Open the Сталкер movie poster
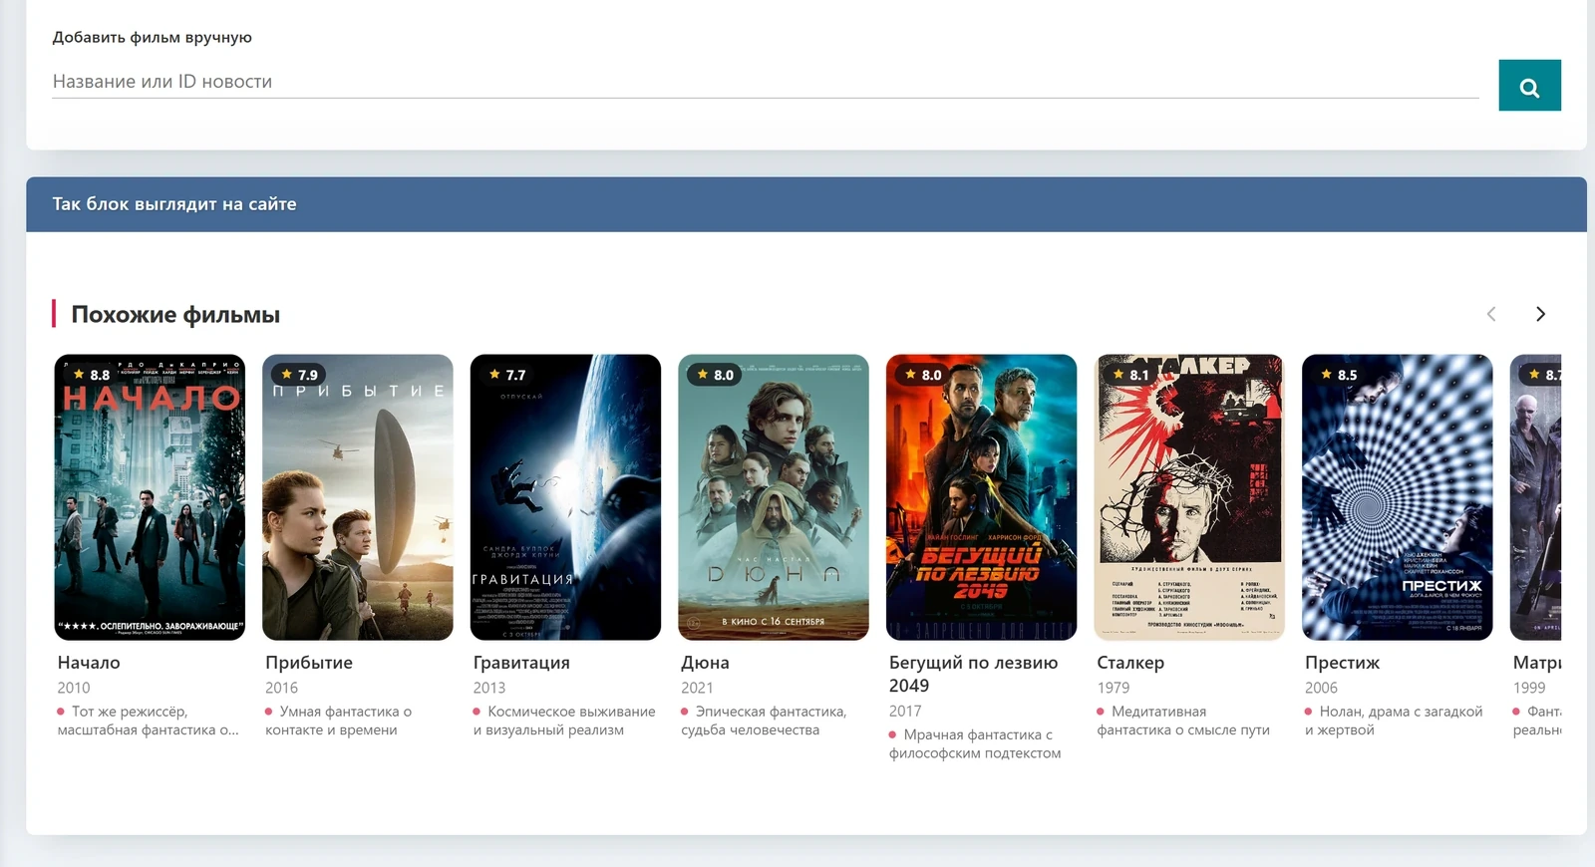Image resolution: width=1595 pixels, height=867 pixels. tap(1189, 497)
